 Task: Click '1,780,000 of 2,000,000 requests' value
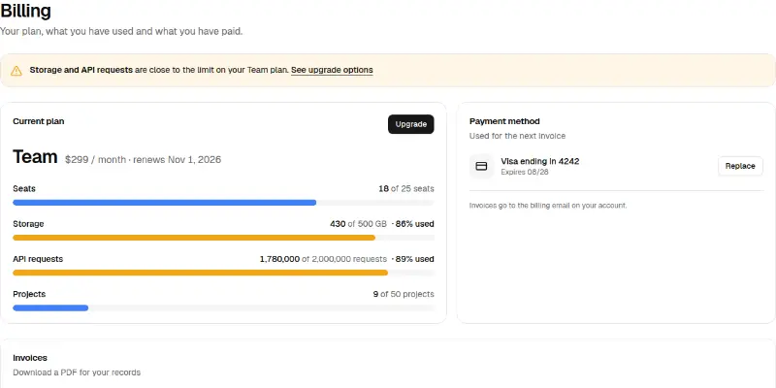point(323,259)
